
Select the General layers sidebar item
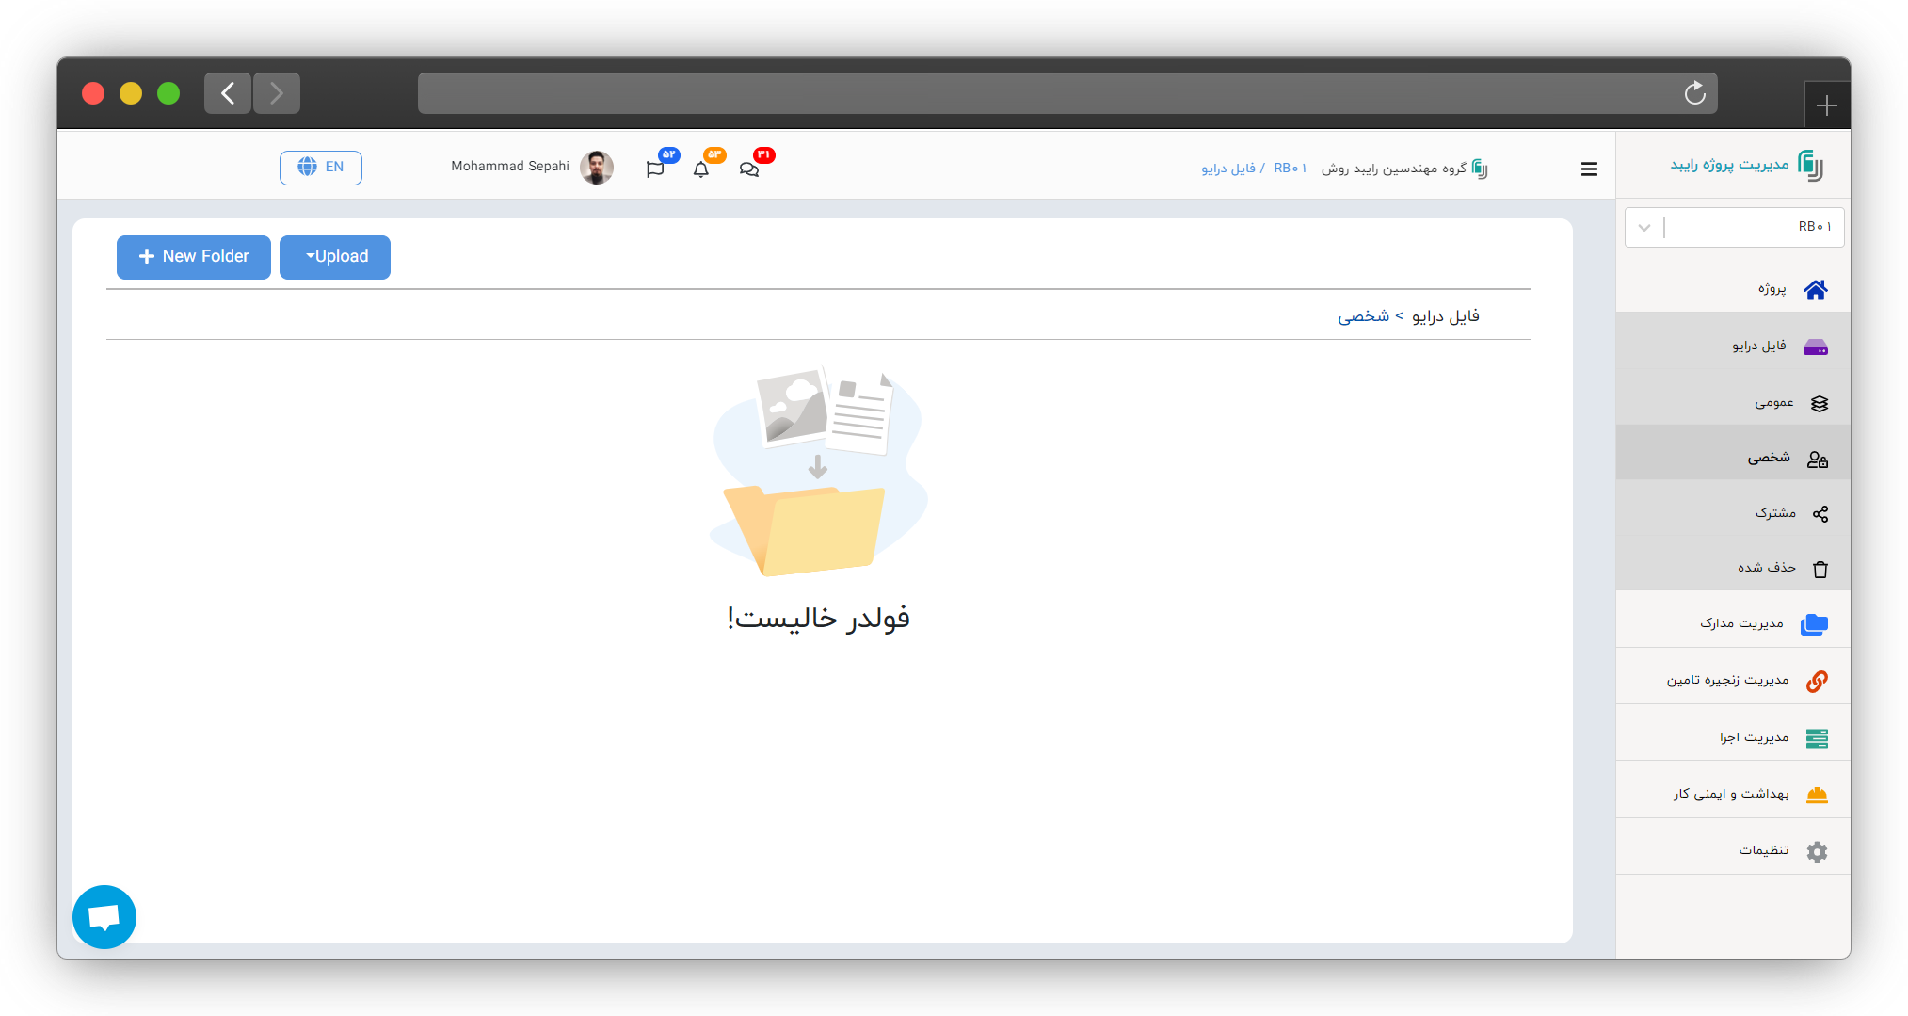[1734, 403]
